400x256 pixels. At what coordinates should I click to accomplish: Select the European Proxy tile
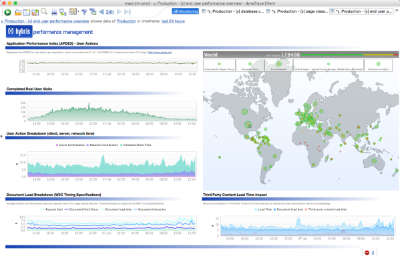250,65
